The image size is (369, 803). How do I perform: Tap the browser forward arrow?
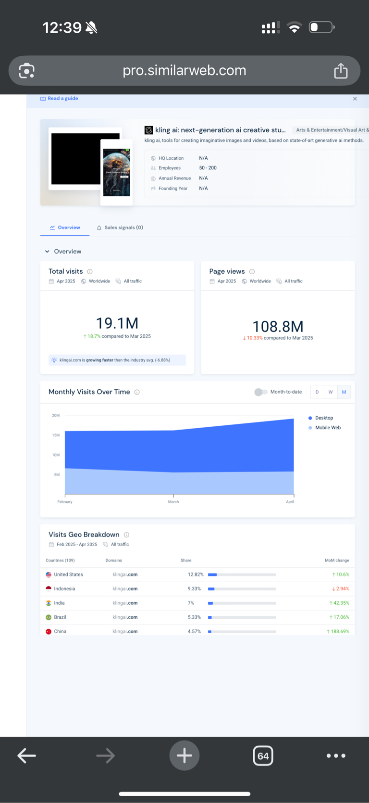105,755
